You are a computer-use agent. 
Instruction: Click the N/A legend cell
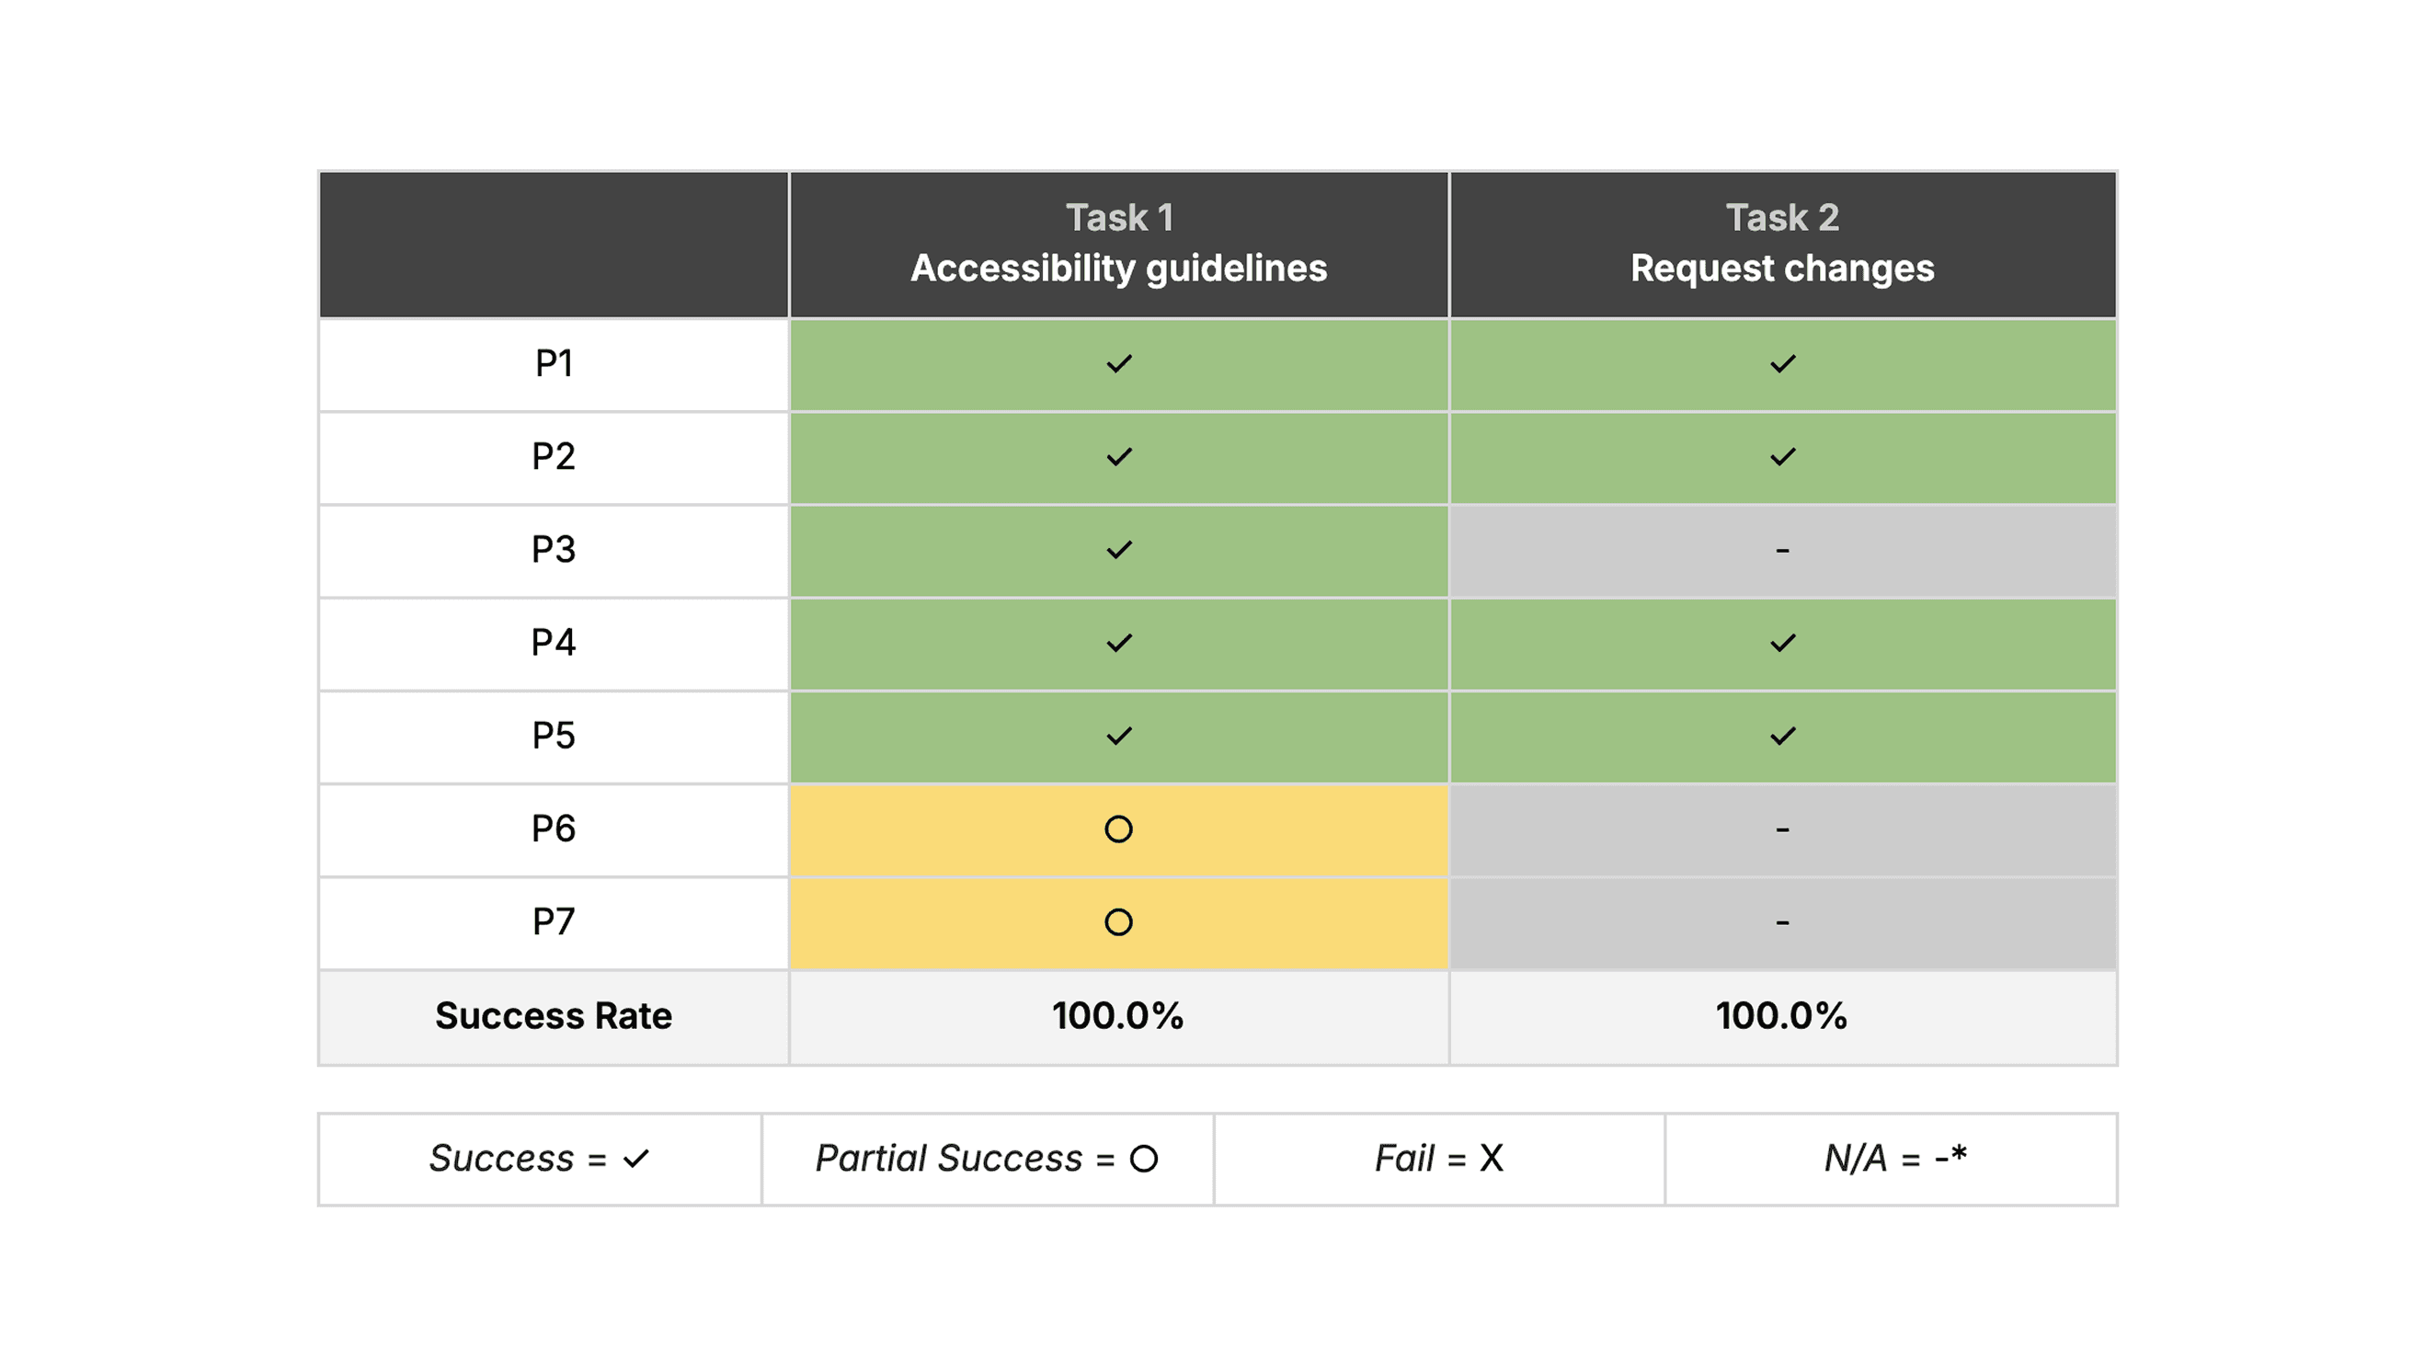[1891, 1159]
